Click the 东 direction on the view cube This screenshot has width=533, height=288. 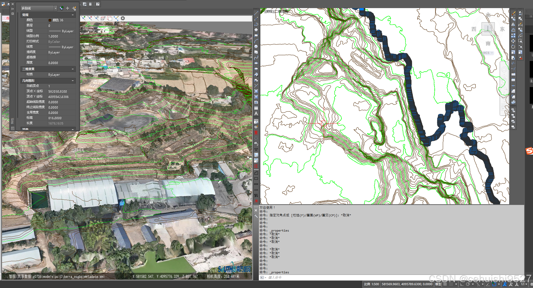click(502, 29)
